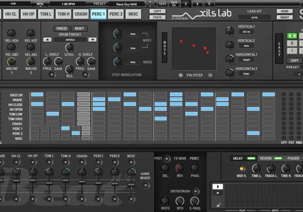Viewport: 303px width, 212px height.
Task: Move the TOM L mixer fader
Action: 49,183
